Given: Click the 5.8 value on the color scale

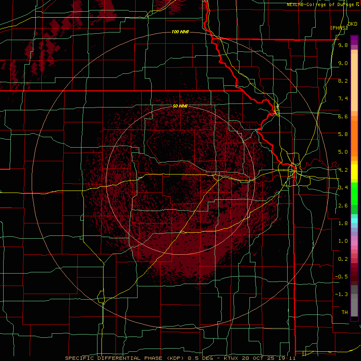Looking at the screenshot, I should tap(343, 134).
